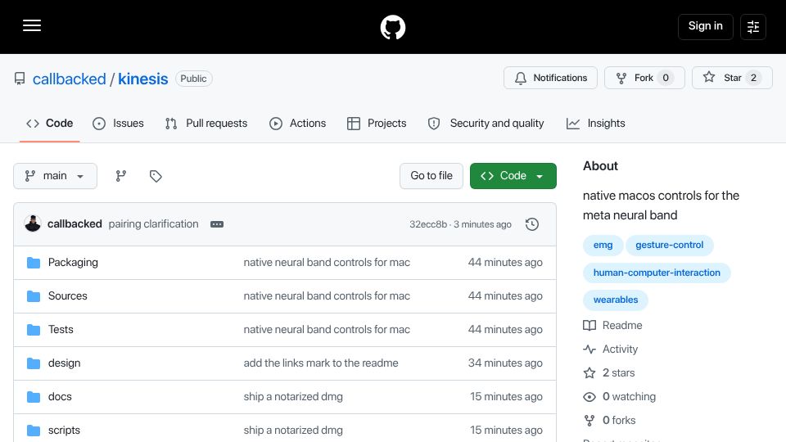
Task: Click the Readme book icon
Action: point(589,325)
